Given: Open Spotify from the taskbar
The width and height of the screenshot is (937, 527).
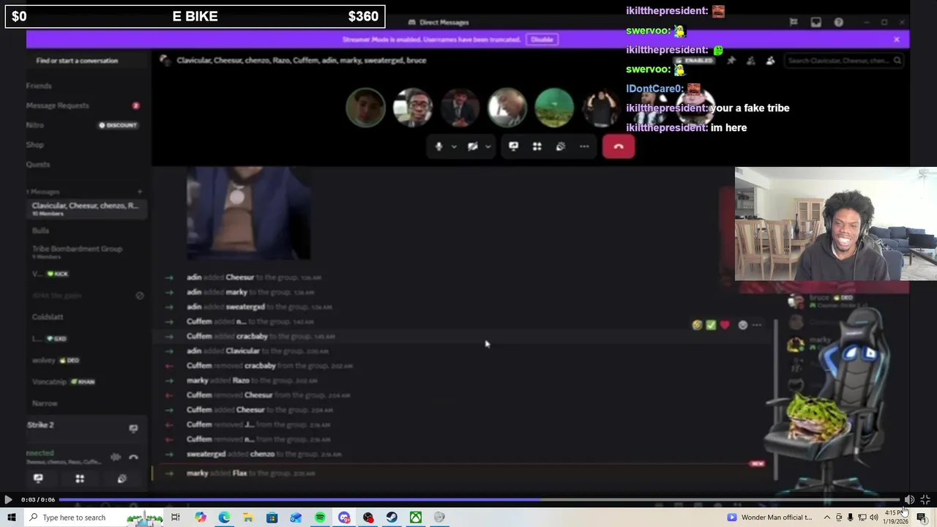Looking at the screenshot, I should point(320,517).
